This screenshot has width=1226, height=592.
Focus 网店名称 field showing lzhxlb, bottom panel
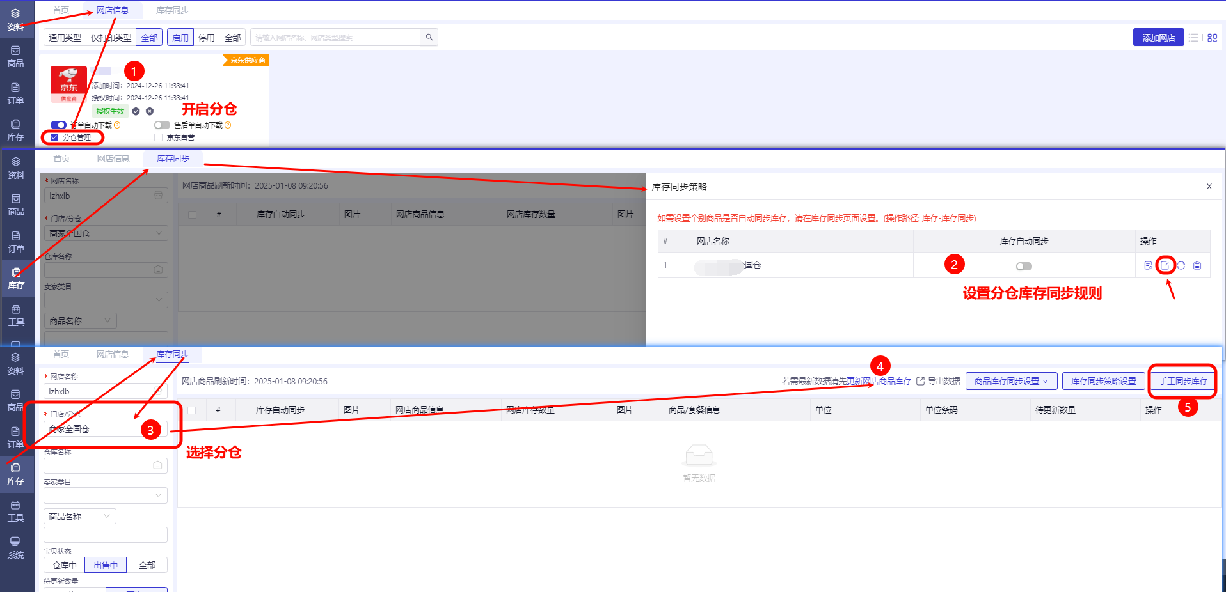click(x=106, y=391)
